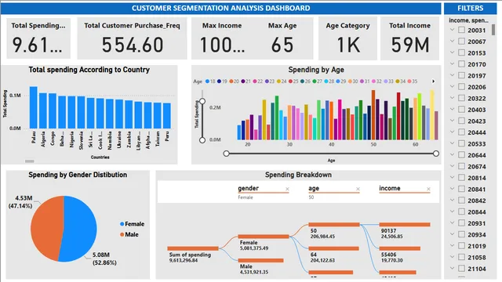Click the Max Income card value
502x282 pixels.
point(222,45)
